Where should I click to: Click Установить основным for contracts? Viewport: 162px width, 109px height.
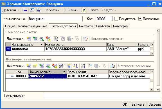pyautogui.click(x=134, y=66)
